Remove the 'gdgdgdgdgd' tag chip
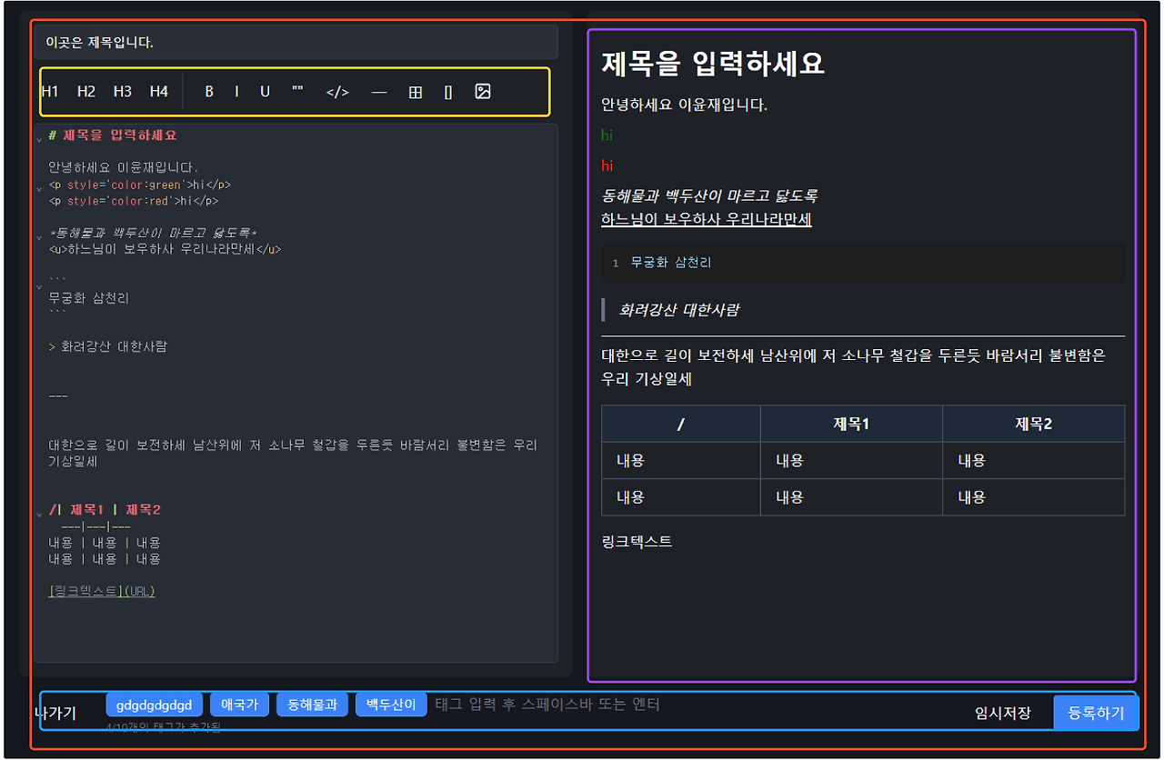Viewport: 1164px width, 760px height. (x=154, y=705)
